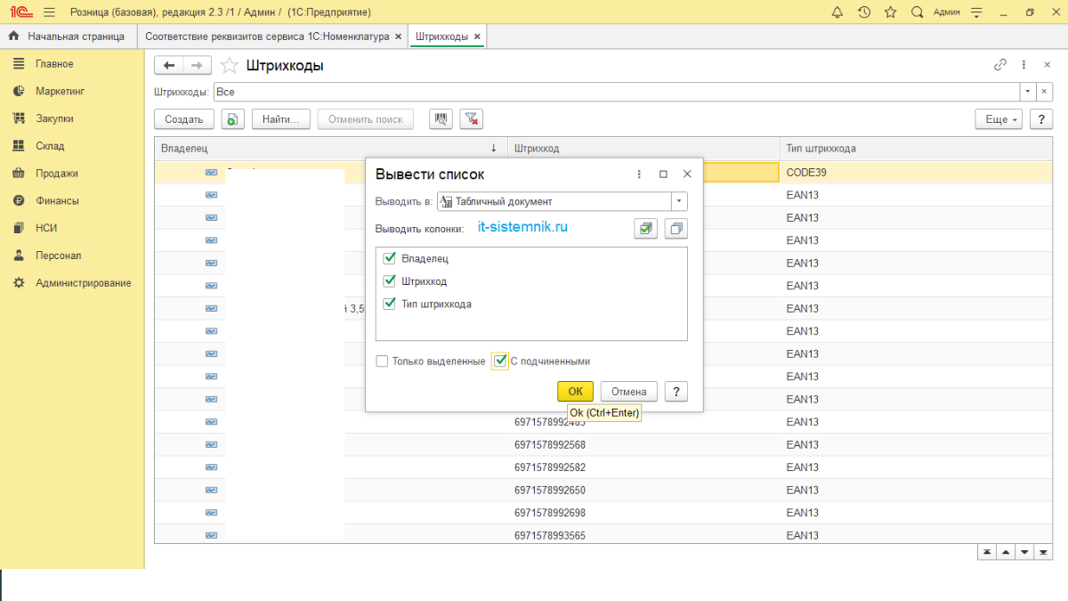Click Штрихкод column header
Image resolution: width=1068 pixels, height=601 pixels.
click(643, 149)
